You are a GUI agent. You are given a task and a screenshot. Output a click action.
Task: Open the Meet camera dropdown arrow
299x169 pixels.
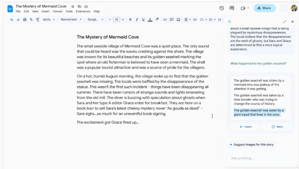[248, 8]
